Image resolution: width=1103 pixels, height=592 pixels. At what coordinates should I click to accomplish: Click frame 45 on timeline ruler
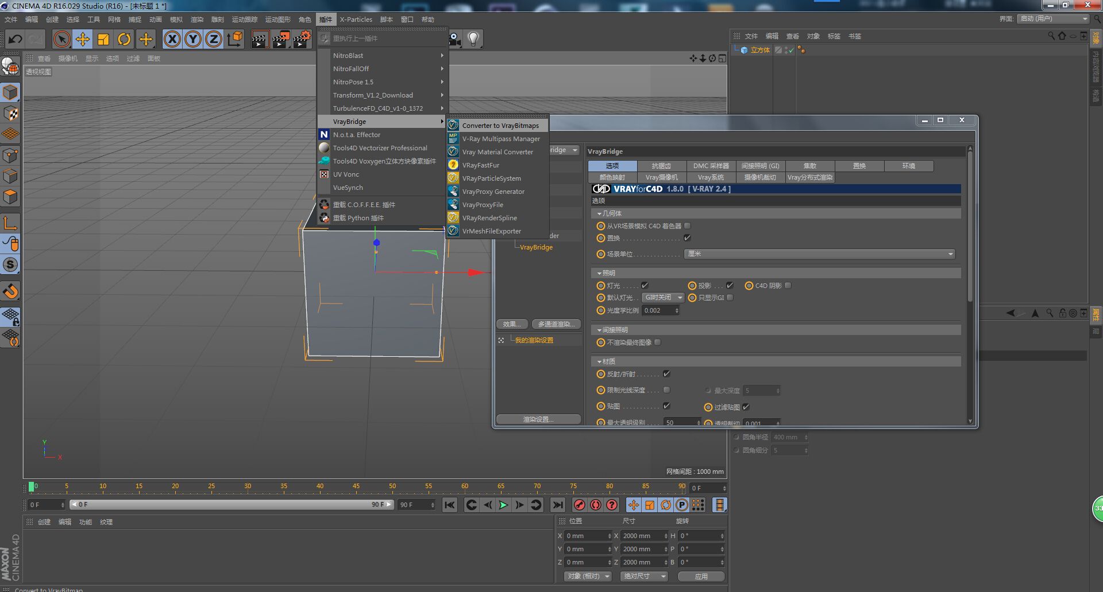pos(356,486)
